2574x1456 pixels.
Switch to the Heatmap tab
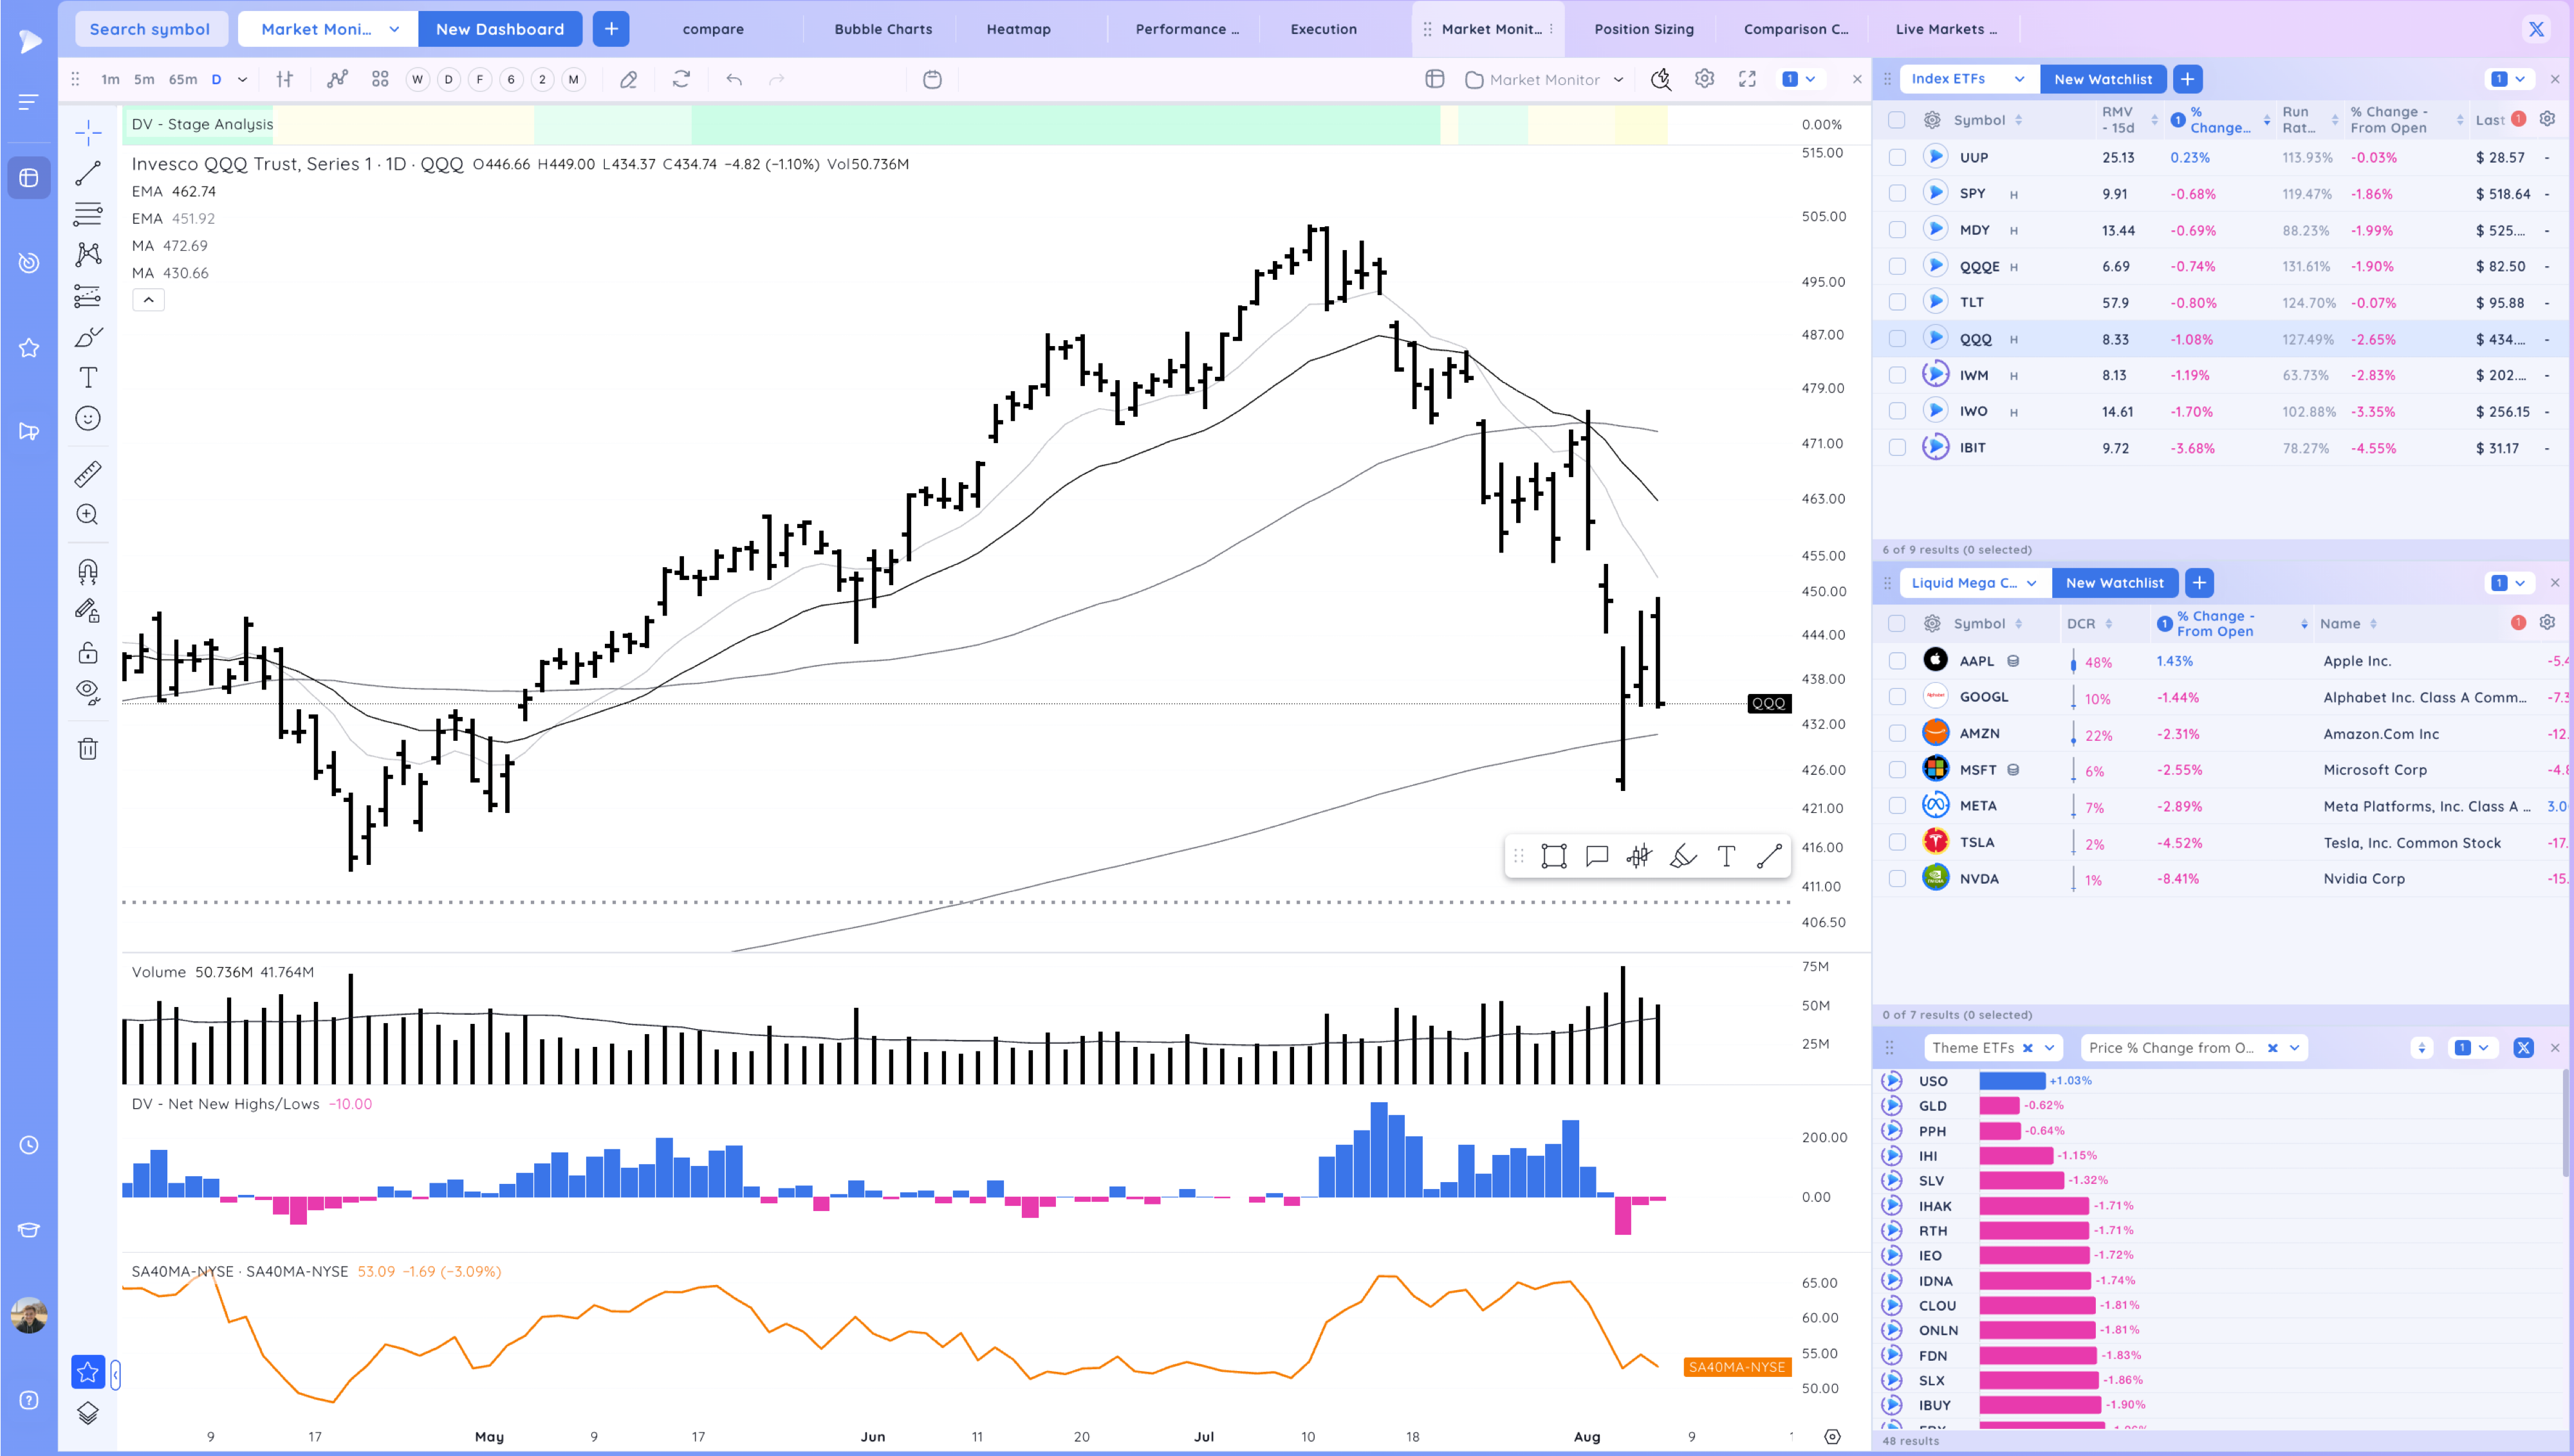(x=1019, y=29)
